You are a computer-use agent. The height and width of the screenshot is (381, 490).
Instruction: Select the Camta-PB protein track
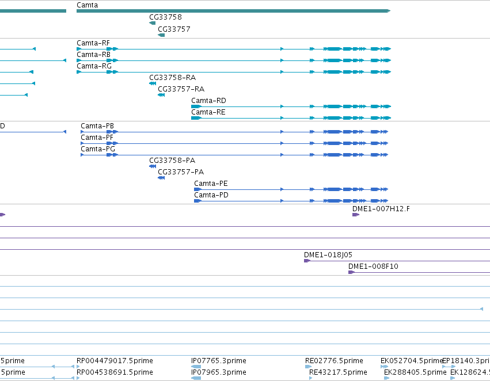point(234,132)
